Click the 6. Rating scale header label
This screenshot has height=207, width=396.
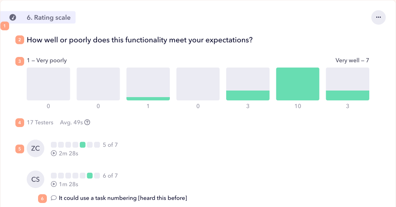point(49,18)
